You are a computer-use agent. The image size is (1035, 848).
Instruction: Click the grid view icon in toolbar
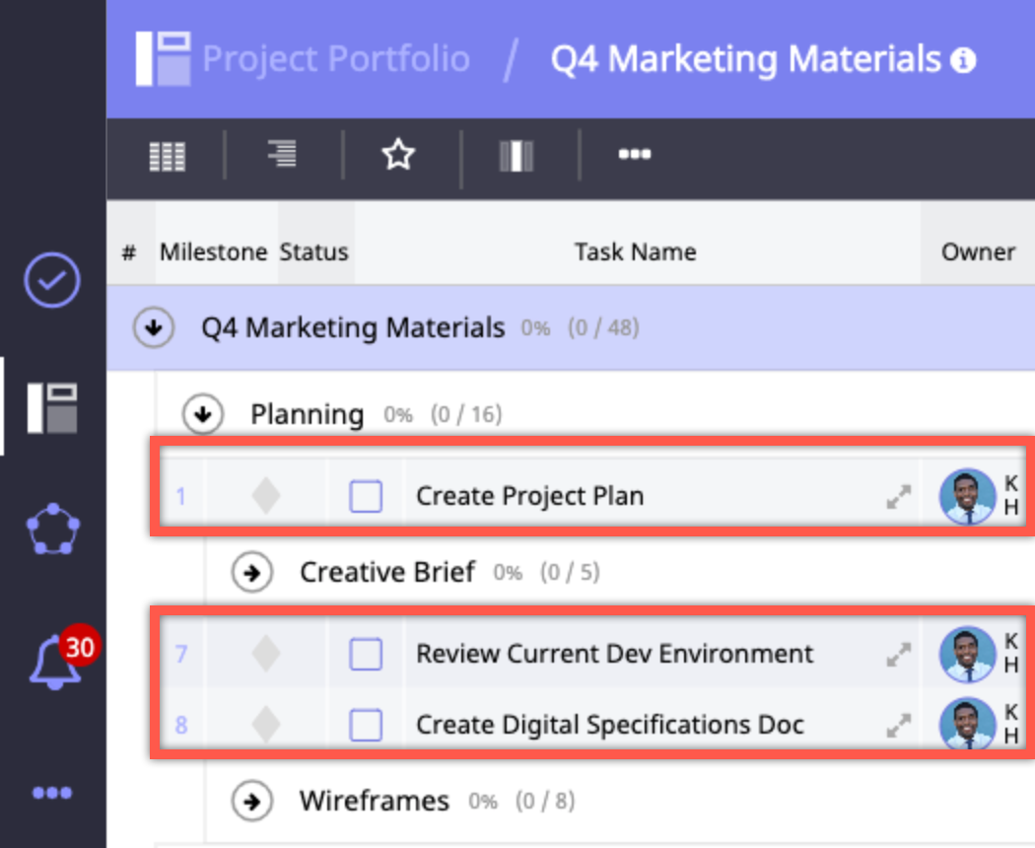click(167, 156)
